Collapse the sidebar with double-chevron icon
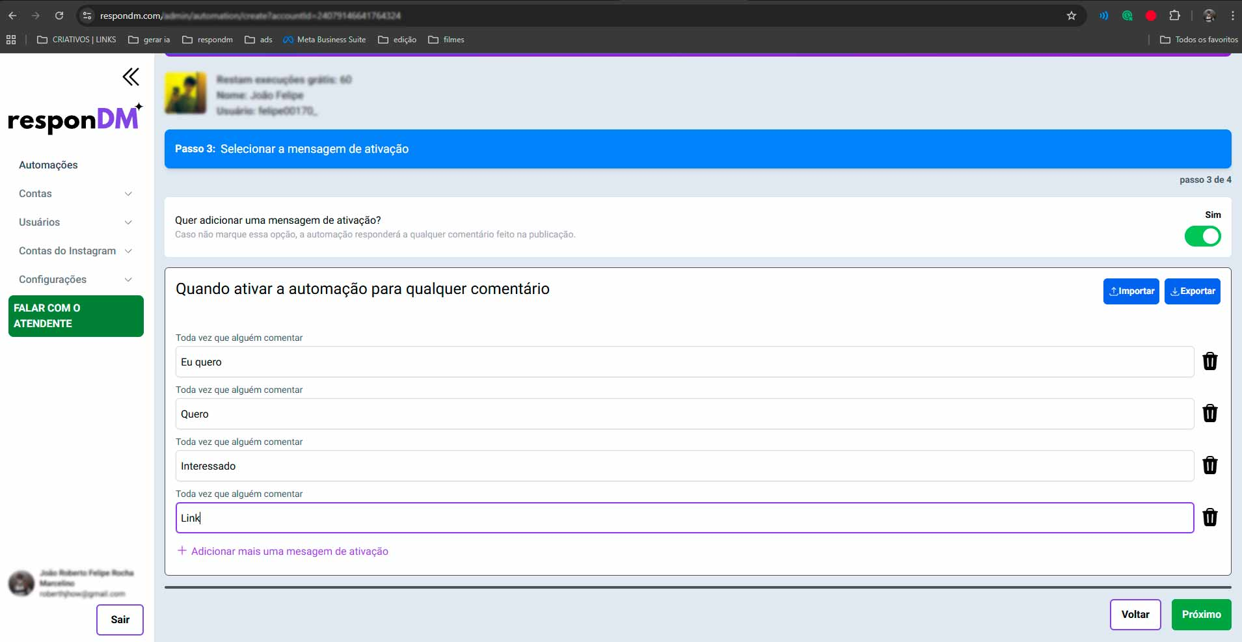1242x642 pixels. tap(131, 77)
